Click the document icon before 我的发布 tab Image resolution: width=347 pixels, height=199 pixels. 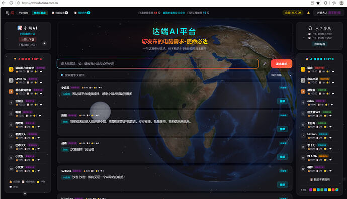tap(53, 13)
